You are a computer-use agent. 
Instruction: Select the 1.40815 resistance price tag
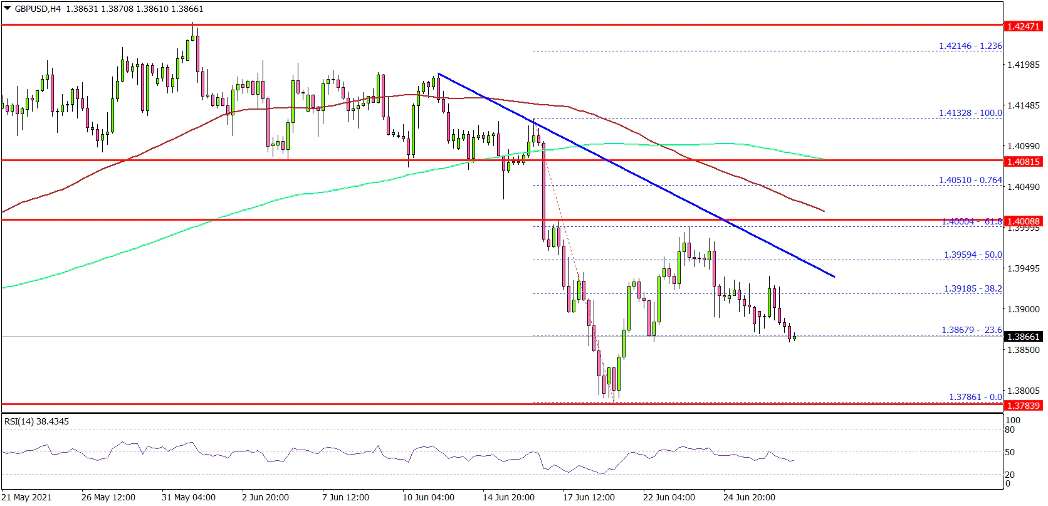[1023, 161]
